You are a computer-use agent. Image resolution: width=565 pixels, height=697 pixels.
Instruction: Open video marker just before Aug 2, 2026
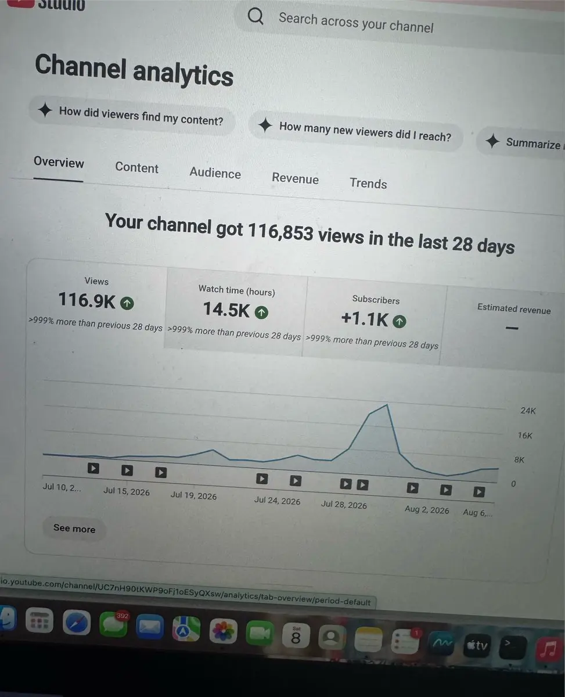coord(412,488)
